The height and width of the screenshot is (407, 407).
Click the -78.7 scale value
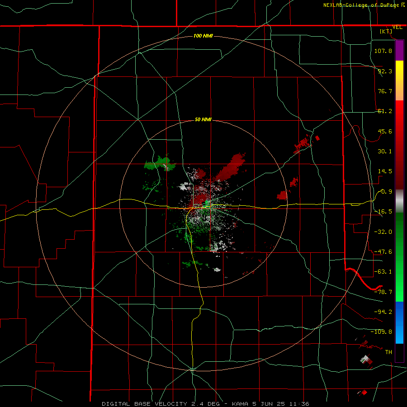pyautogui.click(x=383, y=292)
